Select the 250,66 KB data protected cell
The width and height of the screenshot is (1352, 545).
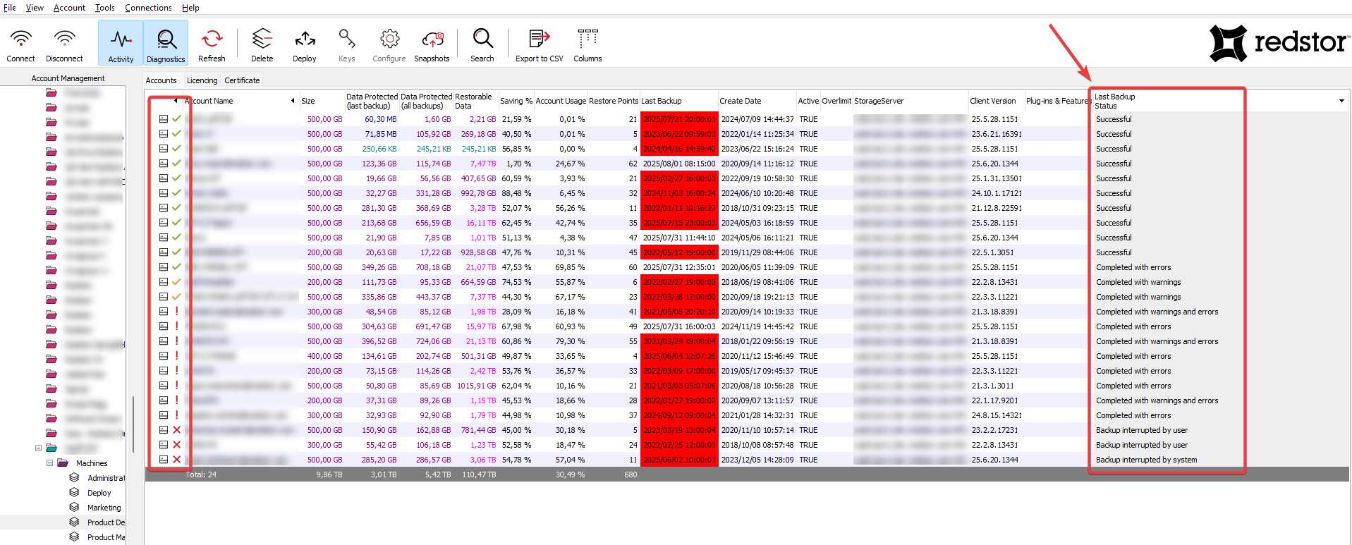[379, 149]
